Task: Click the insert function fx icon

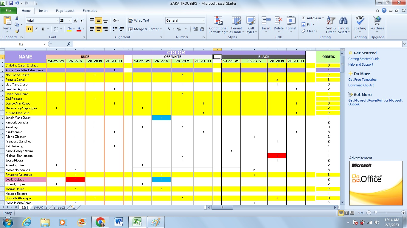Action: tap(69, 44)
